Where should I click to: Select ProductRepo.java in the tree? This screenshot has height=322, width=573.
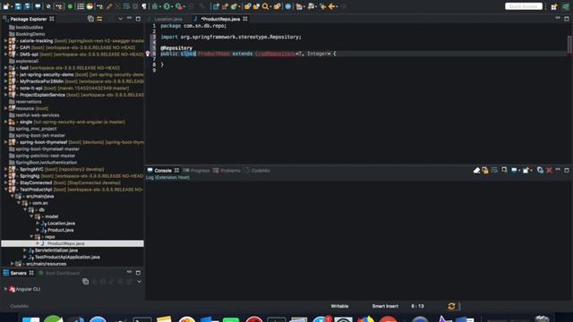point(65,243)
